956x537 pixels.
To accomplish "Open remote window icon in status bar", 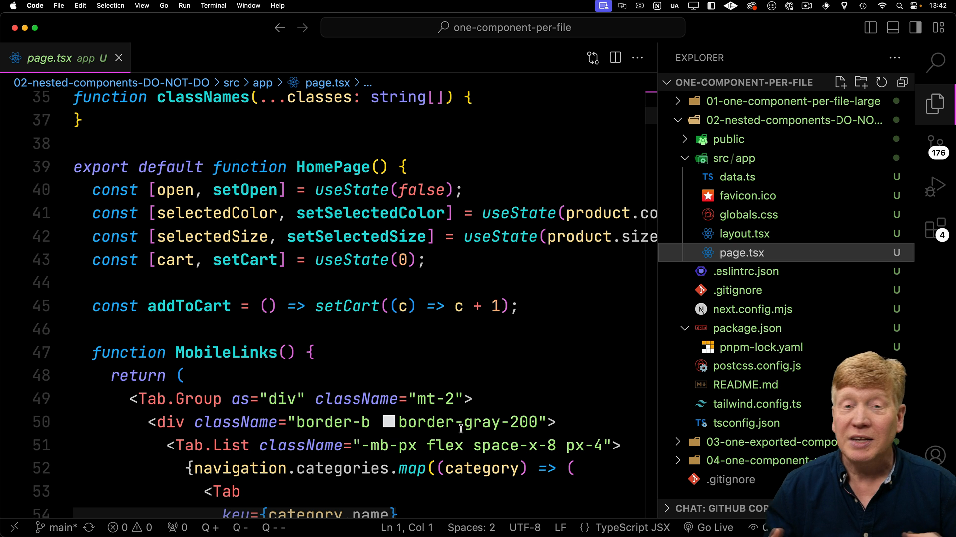I will pyautogui.click(x=14, y=527).
